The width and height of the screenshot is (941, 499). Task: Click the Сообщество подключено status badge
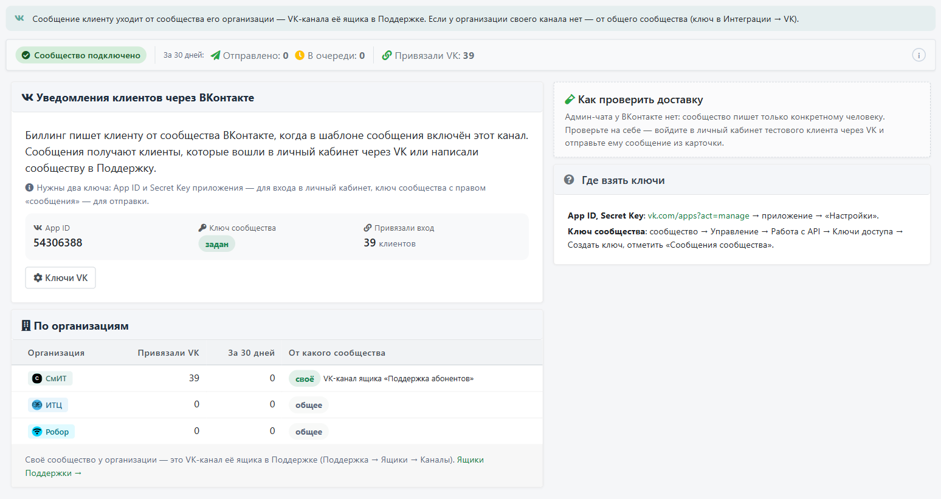(81, 55)
